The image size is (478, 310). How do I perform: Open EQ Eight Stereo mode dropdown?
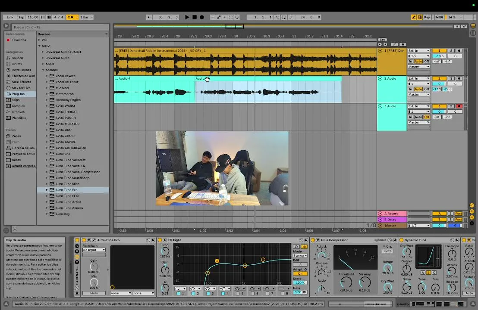coord(300,256)
